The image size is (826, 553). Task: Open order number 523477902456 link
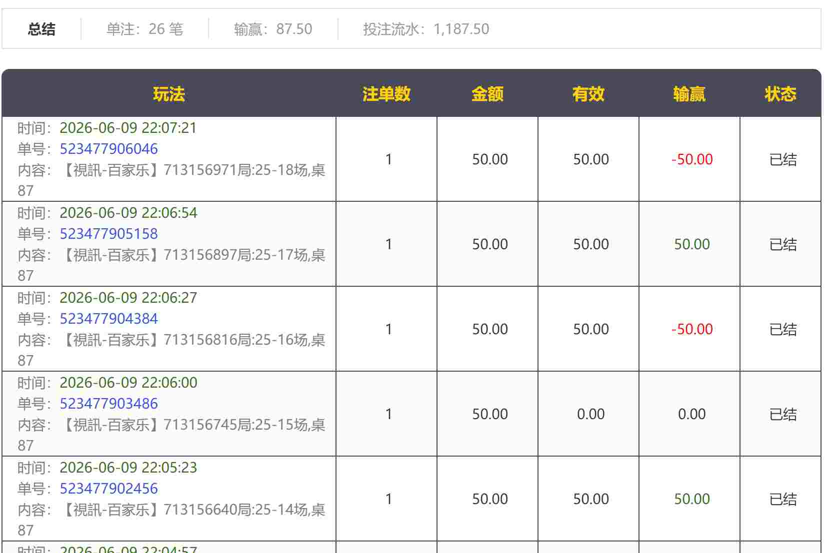(x=108, y=489)
